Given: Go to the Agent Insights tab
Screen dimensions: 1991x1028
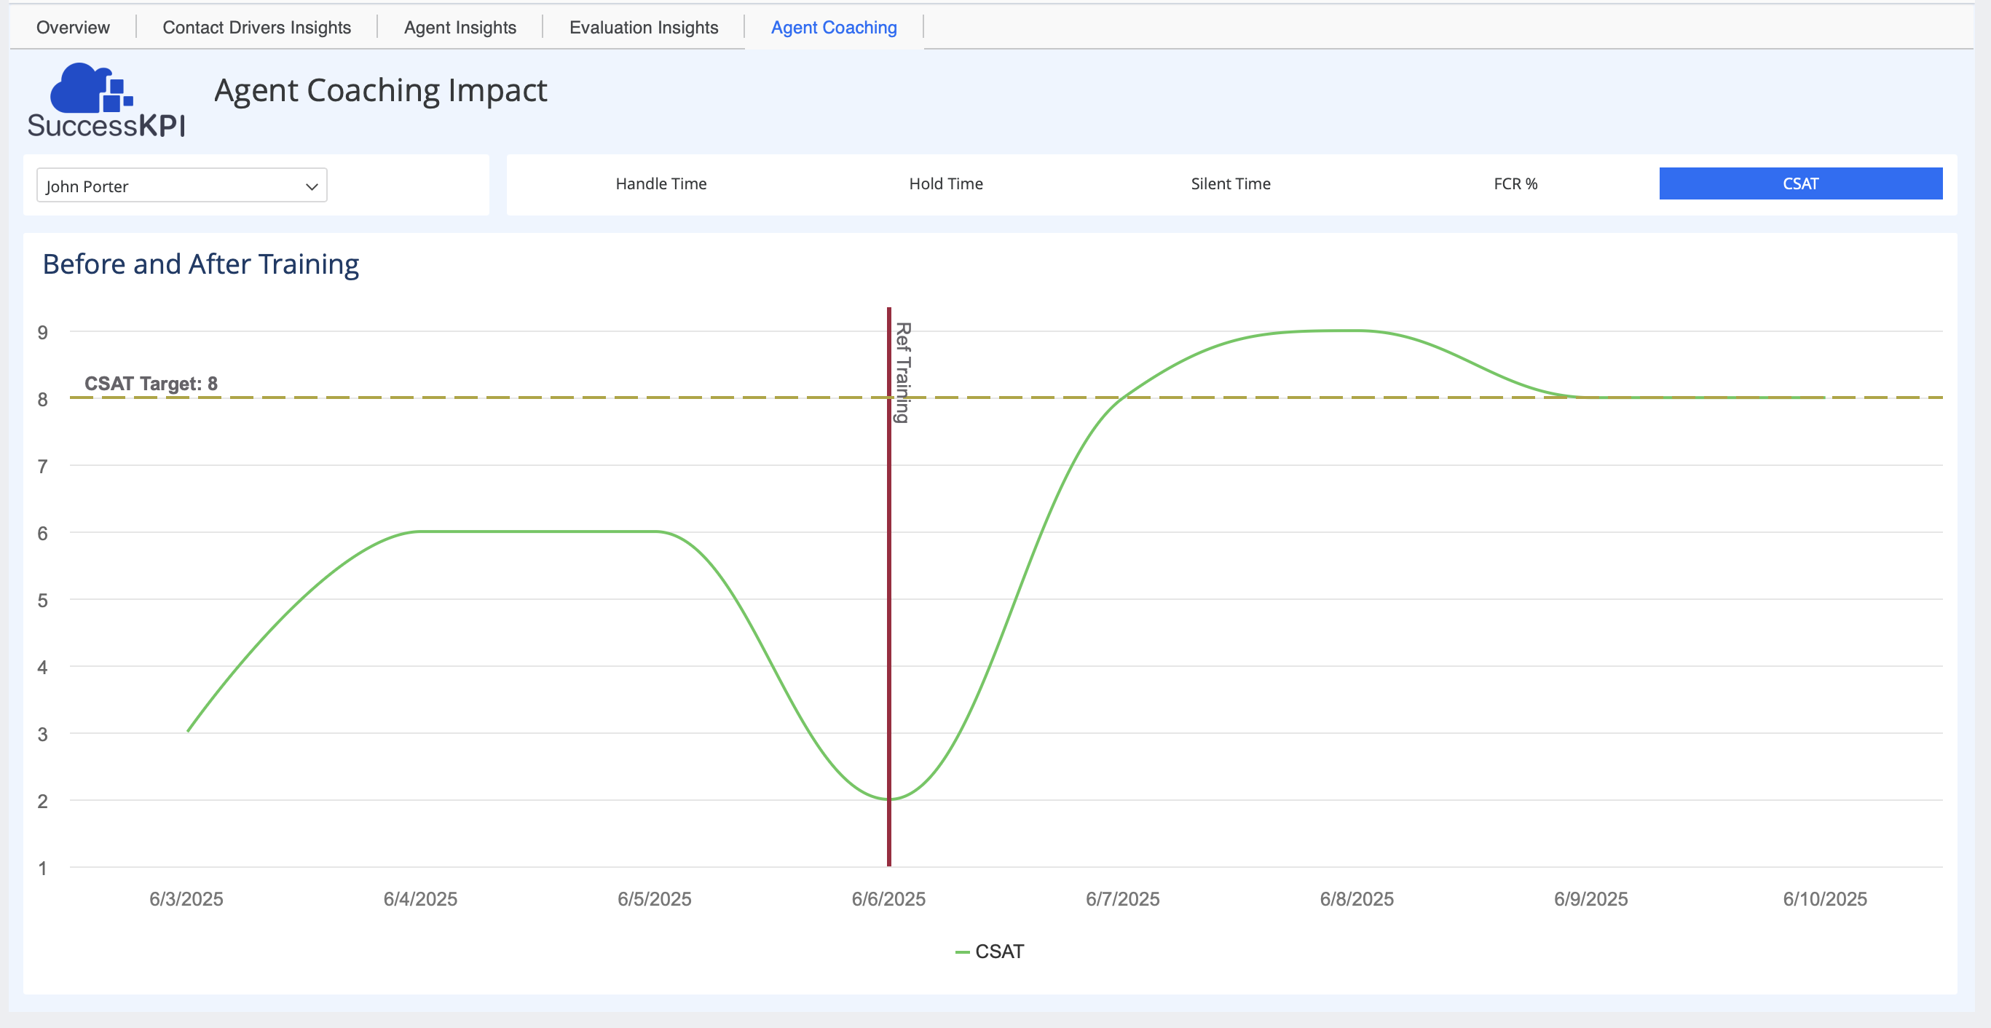Looking at the screenshot, I should [x=460, y=27].
